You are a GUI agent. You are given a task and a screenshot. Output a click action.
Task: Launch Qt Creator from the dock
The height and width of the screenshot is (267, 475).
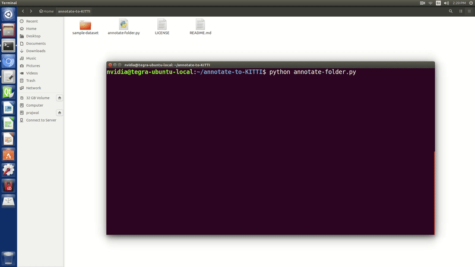8,93
